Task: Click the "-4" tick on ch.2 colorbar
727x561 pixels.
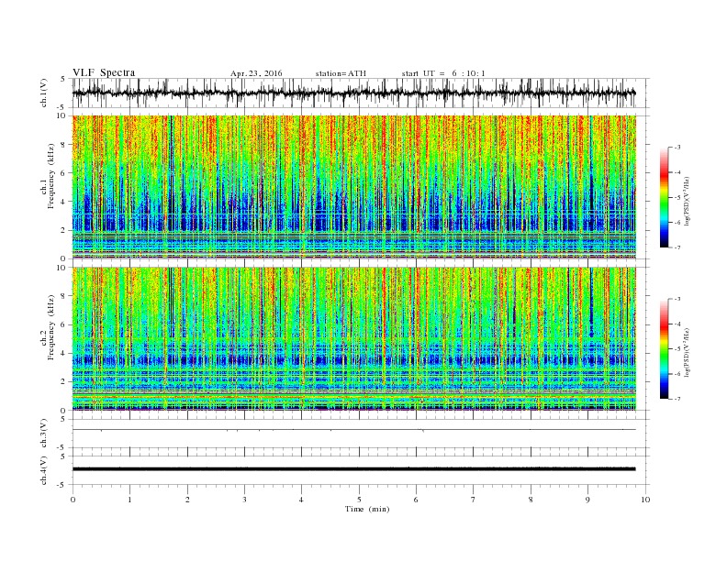Action: pyautogui.click(x=677, y=324)
